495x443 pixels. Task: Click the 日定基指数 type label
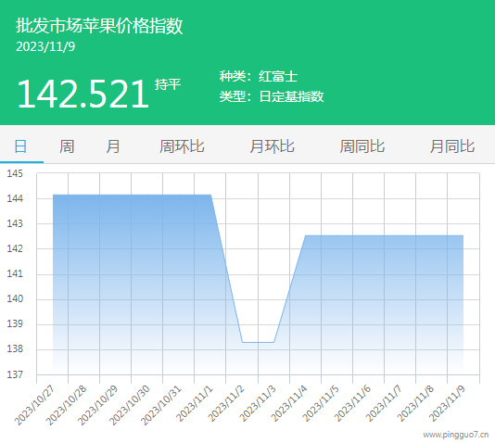pyautogui.click(x=291, y=96)
